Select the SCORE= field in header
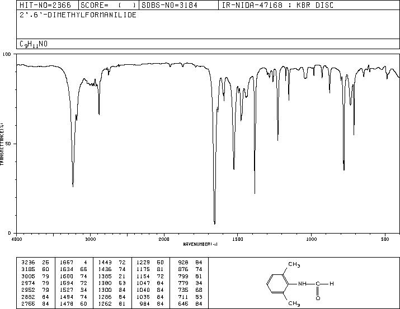400x309 pixels. (x=109, y=5)
